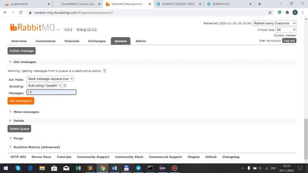The image size is (308, 173).
Task: Click the browser address bar URL
Action: pyautogui.click(x=73, y=12)
